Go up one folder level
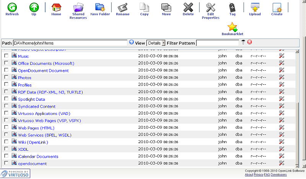This screenshot has height=179, width=306. [34, 7]
